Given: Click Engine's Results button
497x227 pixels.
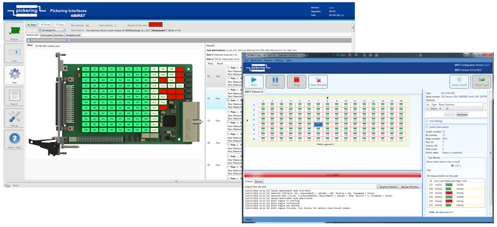Looking at the screenshot, I should 387,187.
